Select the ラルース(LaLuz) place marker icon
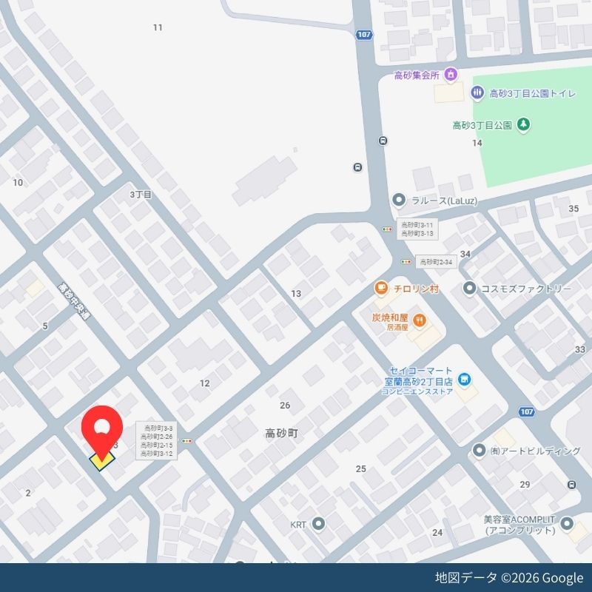Viewport: 592px width, 592px height. coord(399,200)
